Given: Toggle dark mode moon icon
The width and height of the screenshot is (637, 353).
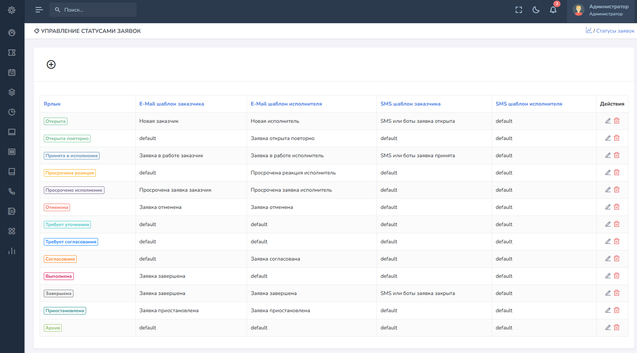Looking at the screenshot, I should [x=536, y=10].
